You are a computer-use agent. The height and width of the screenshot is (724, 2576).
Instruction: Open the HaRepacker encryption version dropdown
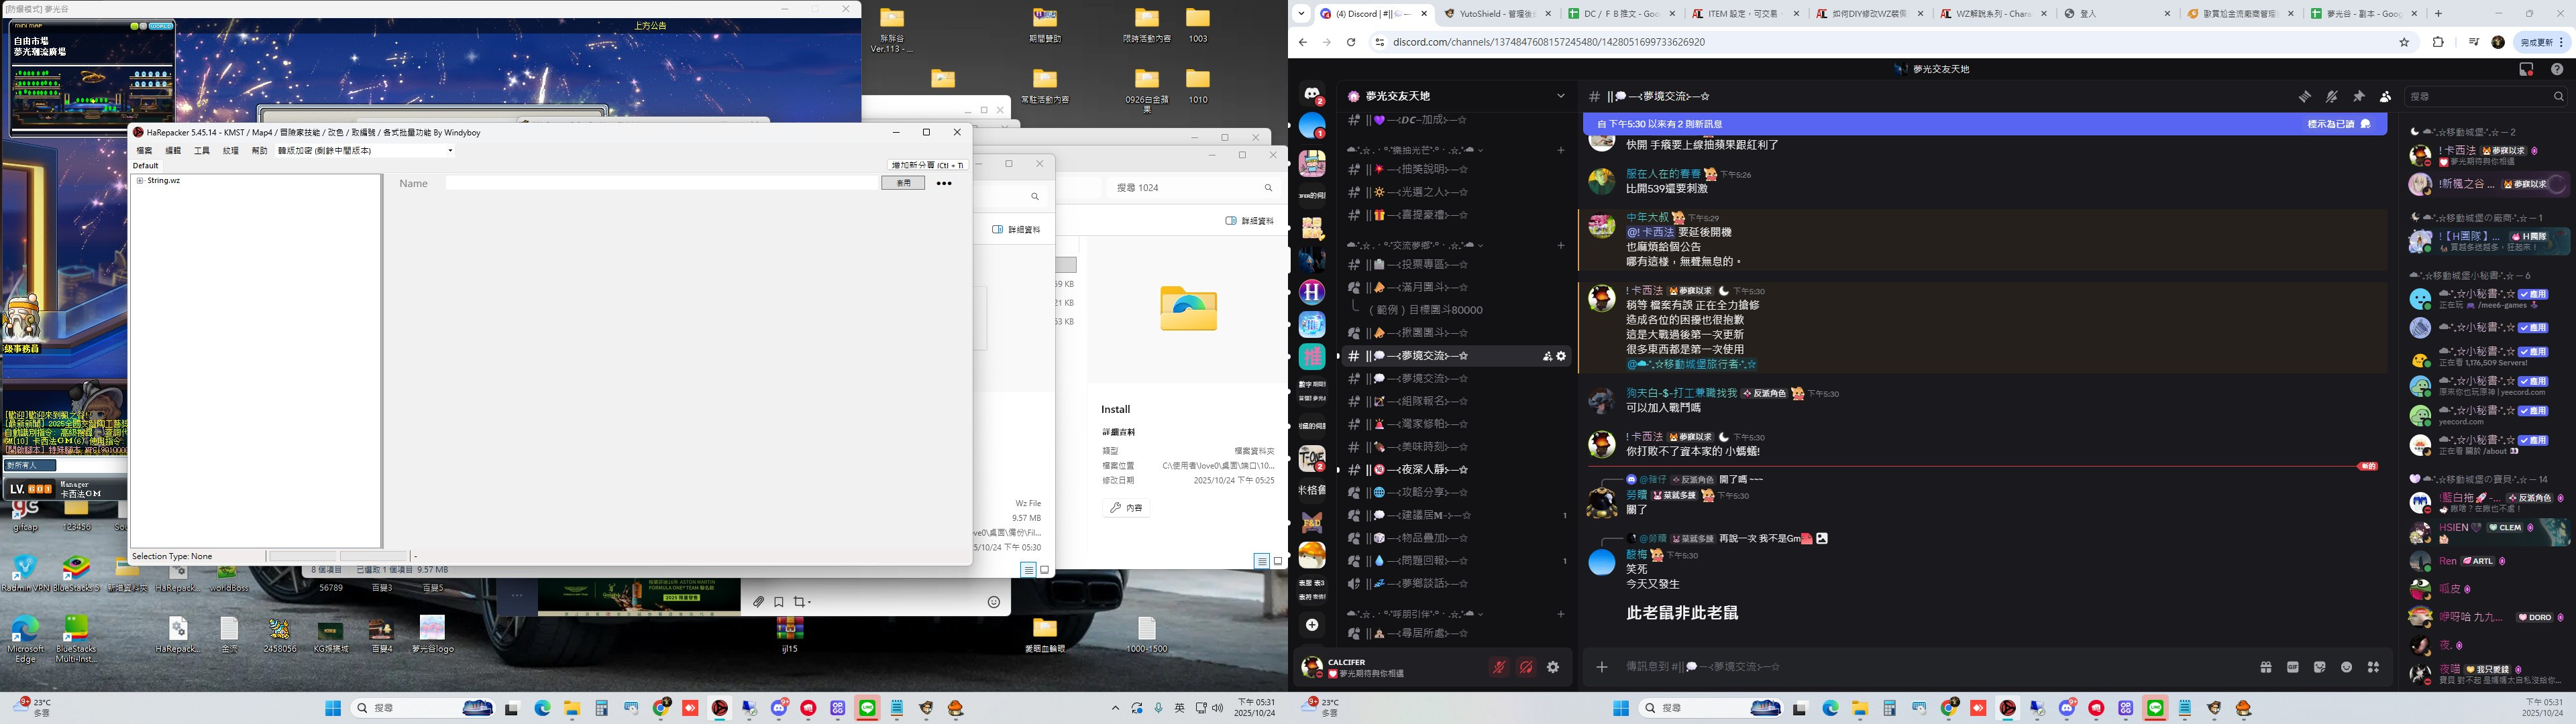[x=450, y=151]
